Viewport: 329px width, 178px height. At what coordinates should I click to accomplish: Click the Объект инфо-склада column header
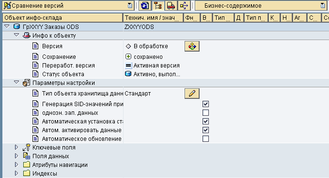pos(63,18)
